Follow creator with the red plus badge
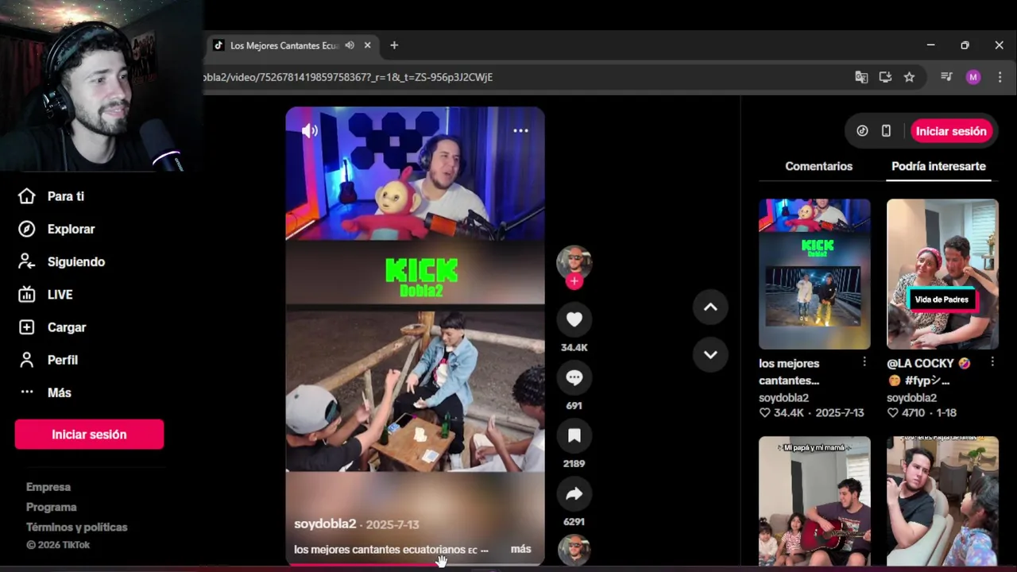 coord(574,281)
